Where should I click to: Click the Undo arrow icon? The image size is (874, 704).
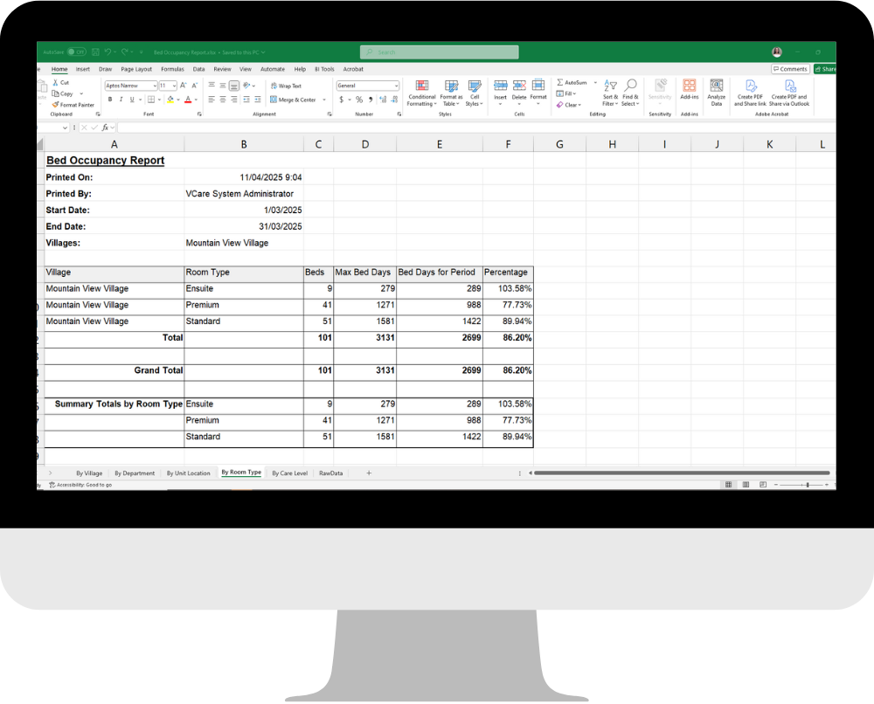[108, 52]
